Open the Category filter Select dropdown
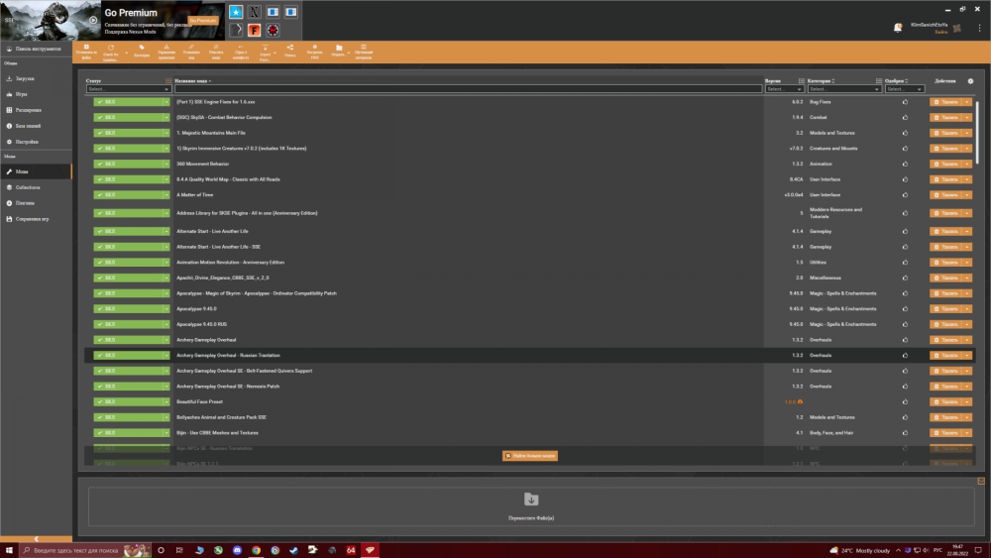This screenshot has width=991, height=558. point(844,89)
